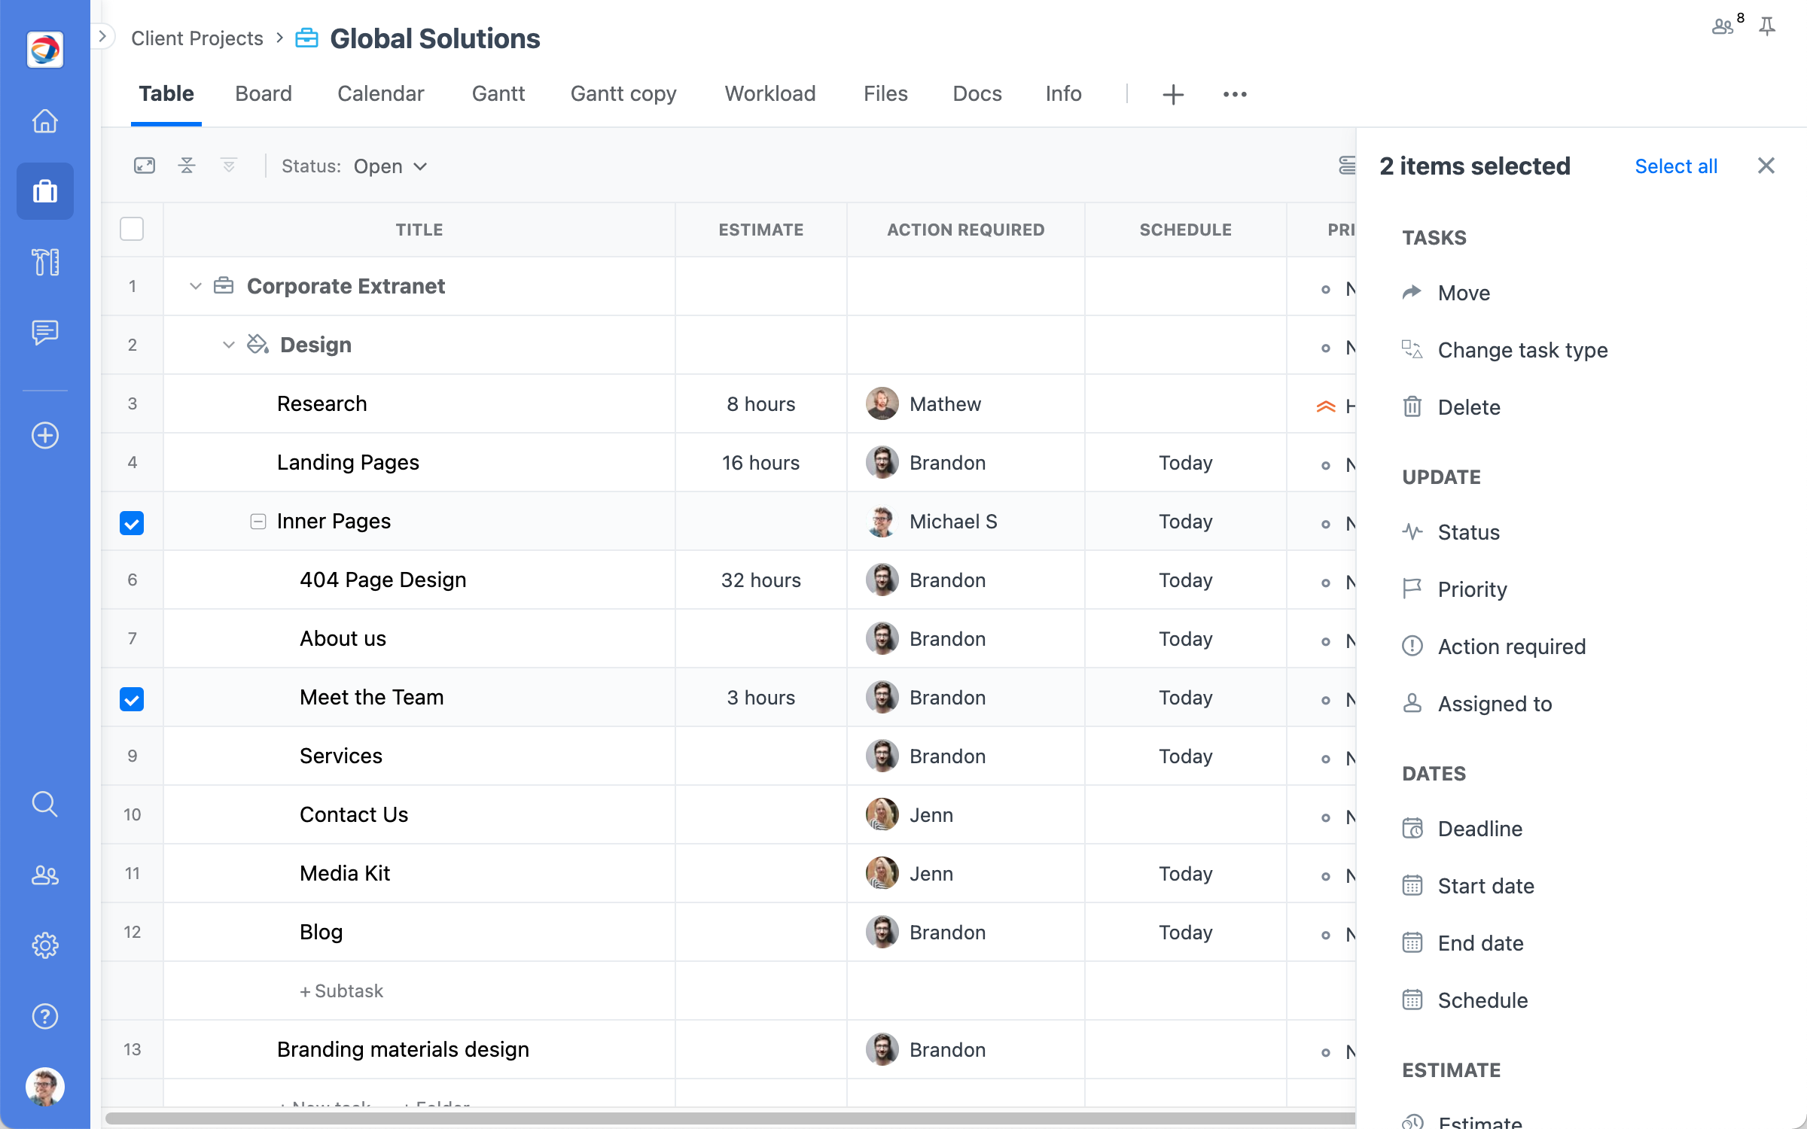
Task: Switch to the Board tab
Action: tap(264, 93)
